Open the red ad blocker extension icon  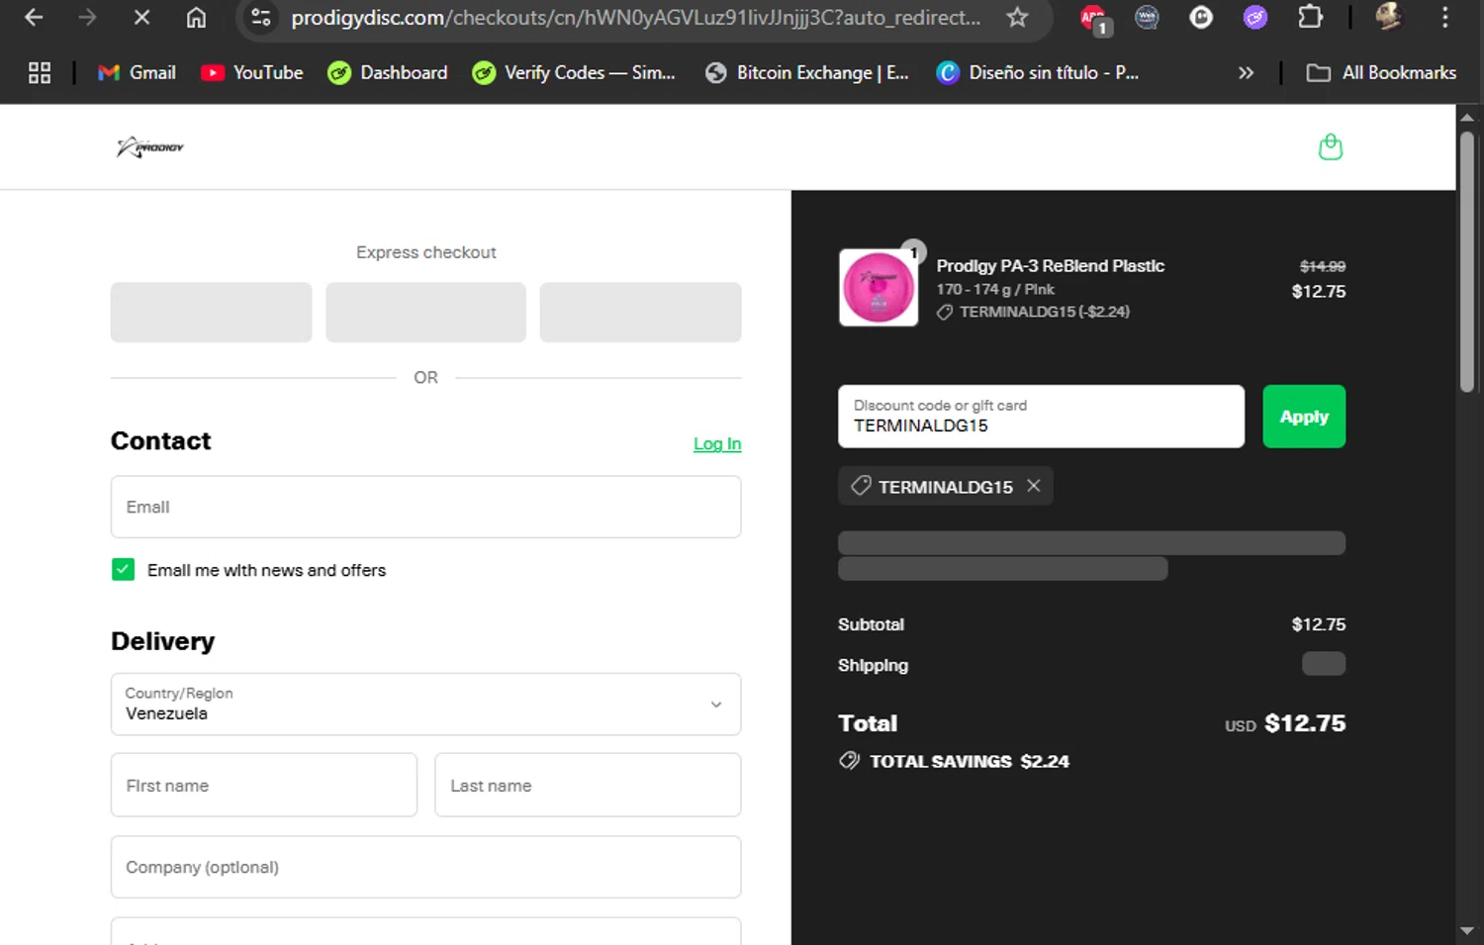point(1093,19)
